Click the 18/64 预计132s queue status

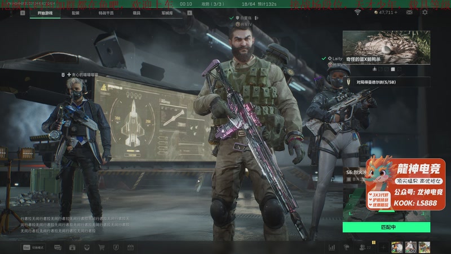[x=259, y=4]
